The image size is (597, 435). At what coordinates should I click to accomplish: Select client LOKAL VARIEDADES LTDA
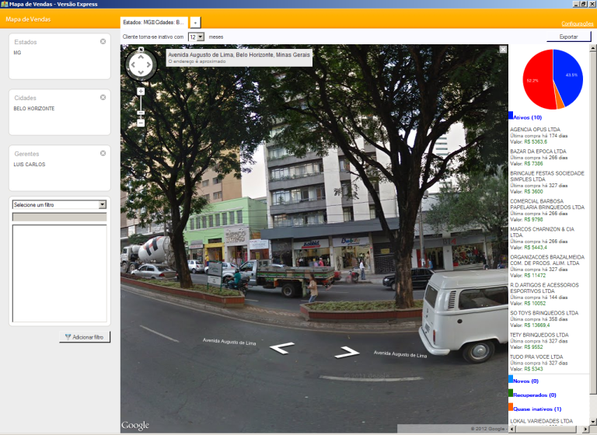[541, 421]
